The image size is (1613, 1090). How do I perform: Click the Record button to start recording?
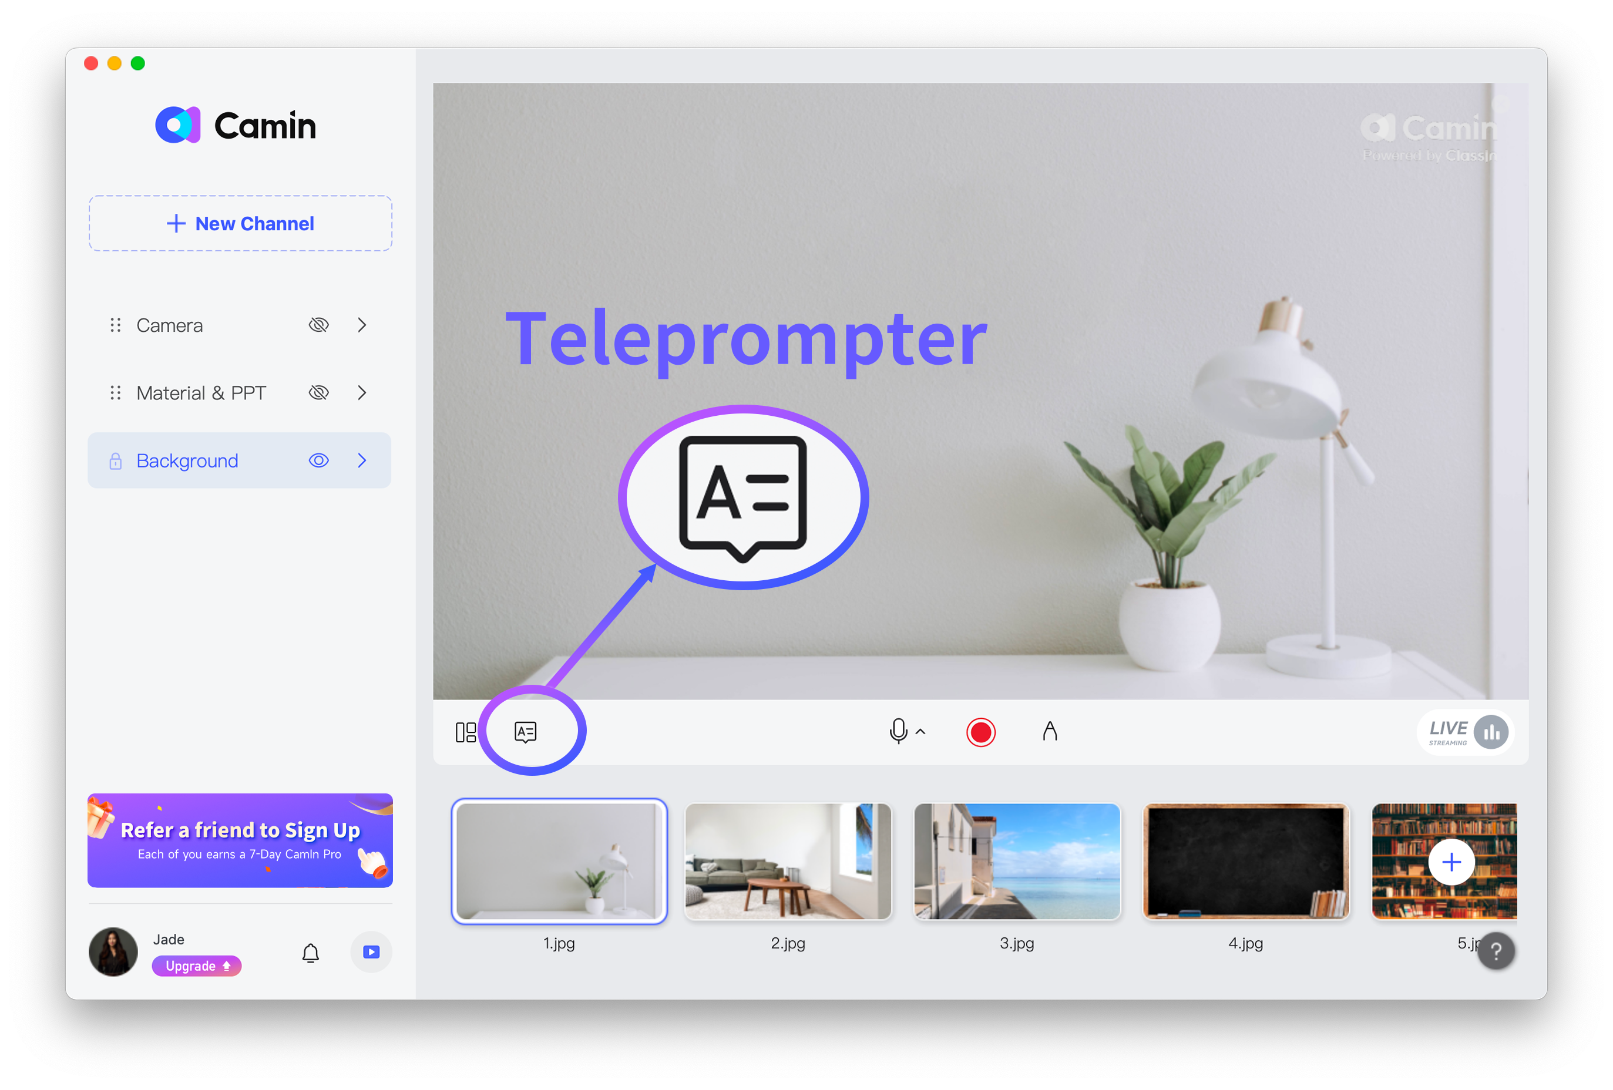click(982, 731)
